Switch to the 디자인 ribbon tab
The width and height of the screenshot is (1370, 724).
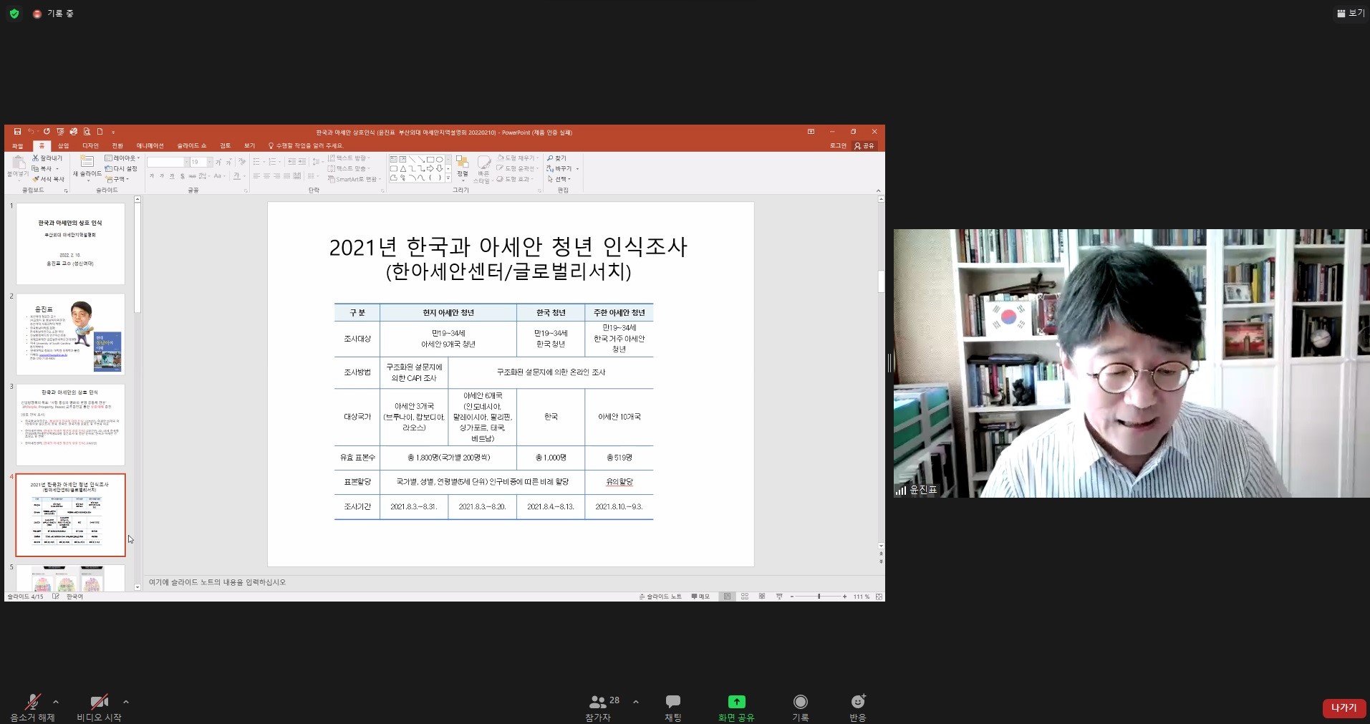click(90, 146)
